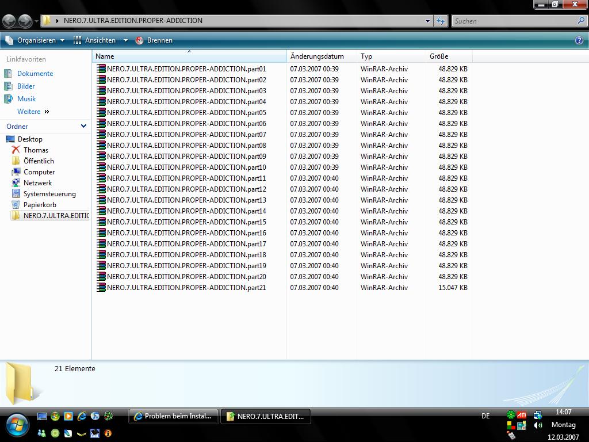The height and width of the screenshot is (442, 589).
Task: Sort files by Typ column
Action: click(391, 56)
